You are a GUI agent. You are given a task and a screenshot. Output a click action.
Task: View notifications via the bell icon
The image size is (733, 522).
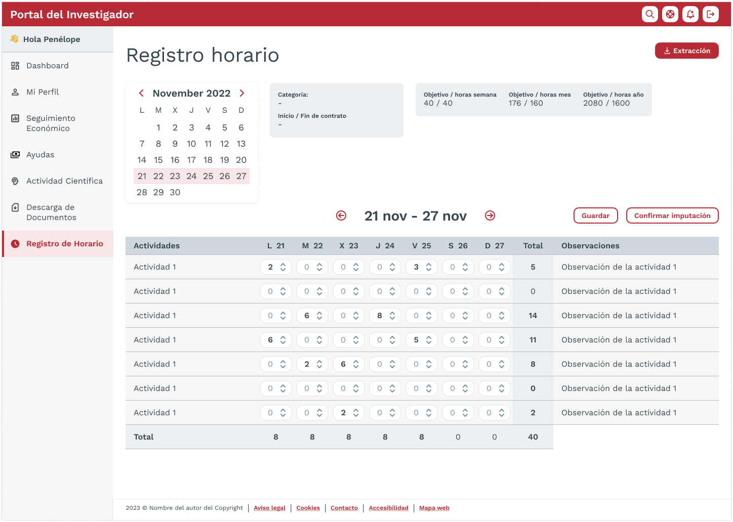click(x=690, y=14)
